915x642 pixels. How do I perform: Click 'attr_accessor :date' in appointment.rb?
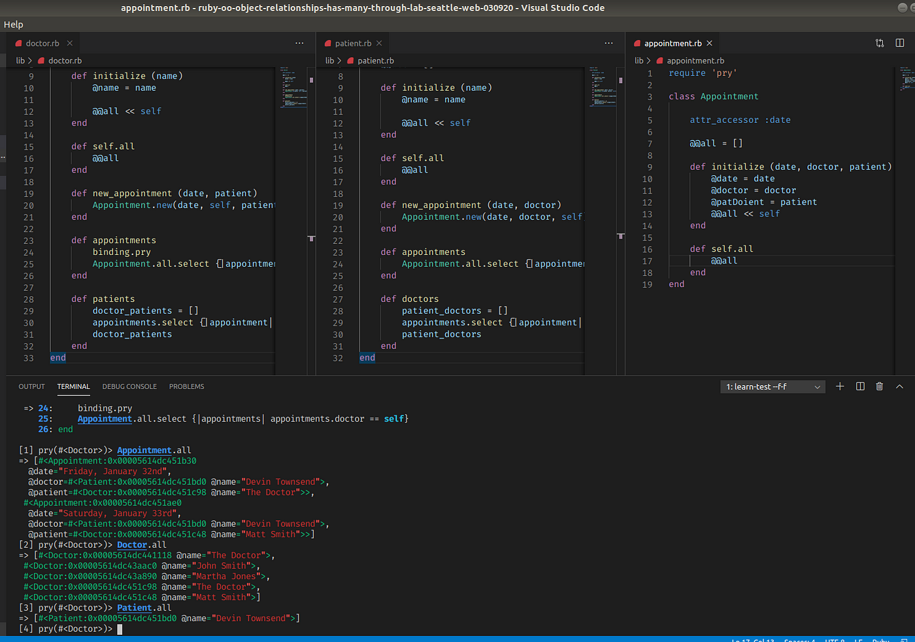pyautogui.click(x=740, y=120)
